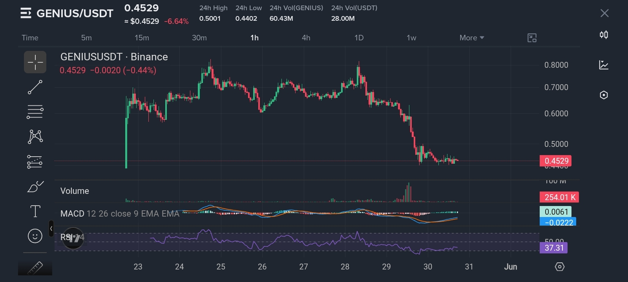
Task: Click the Volume indicator label
Action: 75,191
